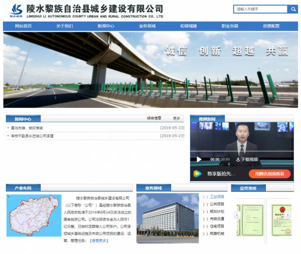Open the 市政交通 business link
Image resolution: width=301 pixels, height=254 pixels.
pos(217,219)
